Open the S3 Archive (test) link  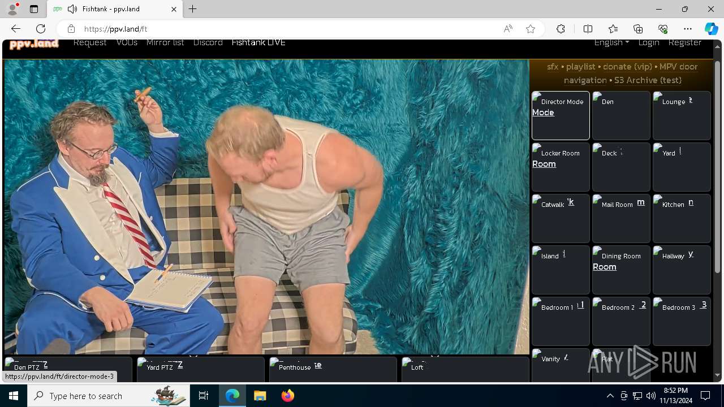[648, 80]
